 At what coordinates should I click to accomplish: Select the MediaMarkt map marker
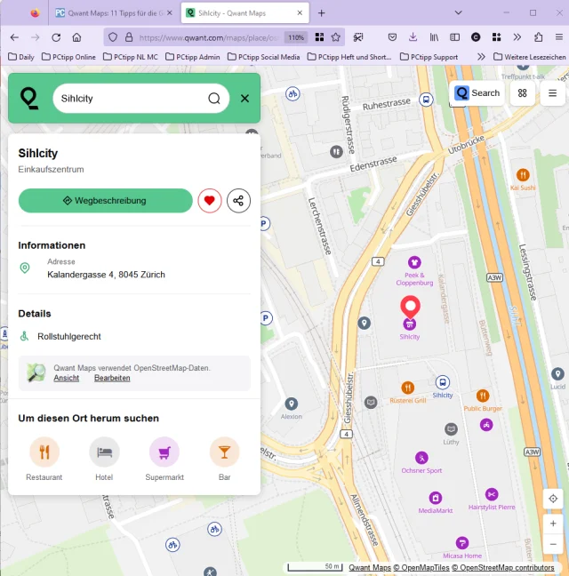coord(436,498)
